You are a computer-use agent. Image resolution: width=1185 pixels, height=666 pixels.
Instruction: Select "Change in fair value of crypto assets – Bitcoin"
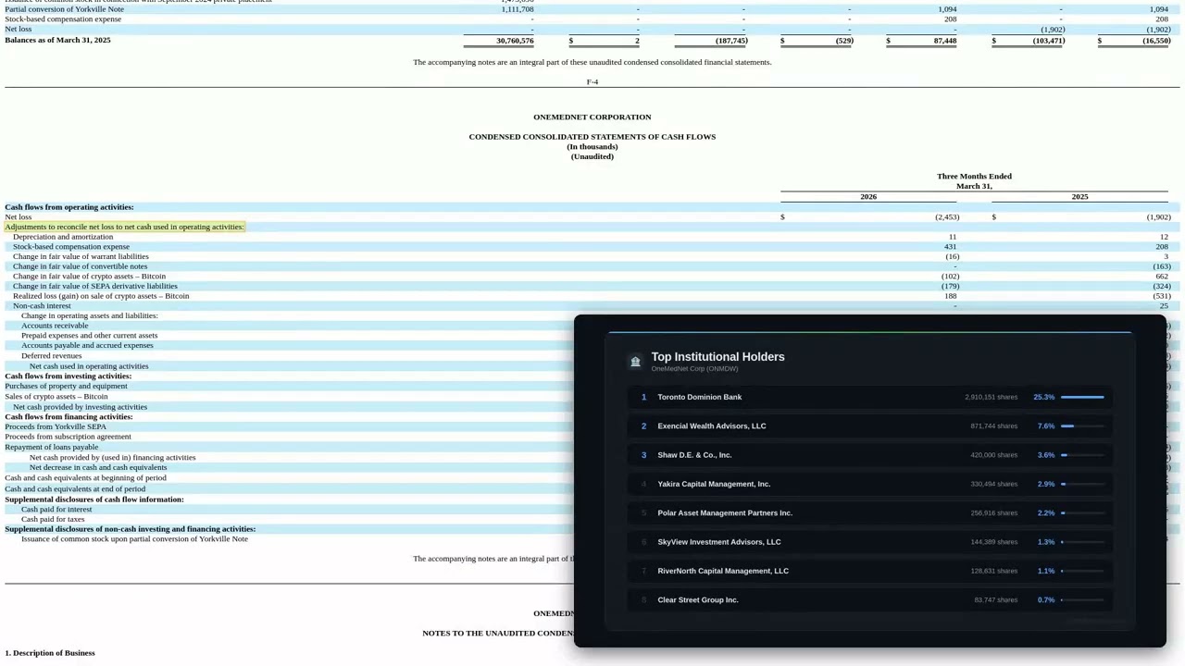point(89,277)
